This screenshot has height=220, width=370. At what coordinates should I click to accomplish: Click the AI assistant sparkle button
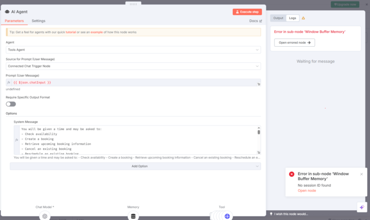(x=362, y=207)
